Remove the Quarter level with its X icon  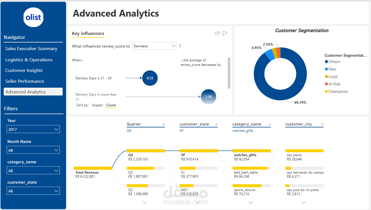pos(164,125)
